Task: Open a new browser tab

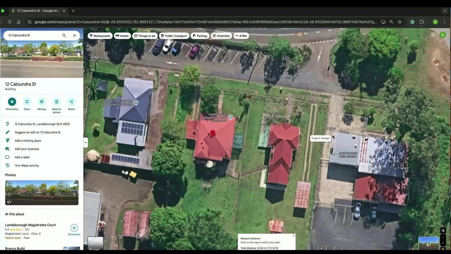Action: [x=73, y=11]
